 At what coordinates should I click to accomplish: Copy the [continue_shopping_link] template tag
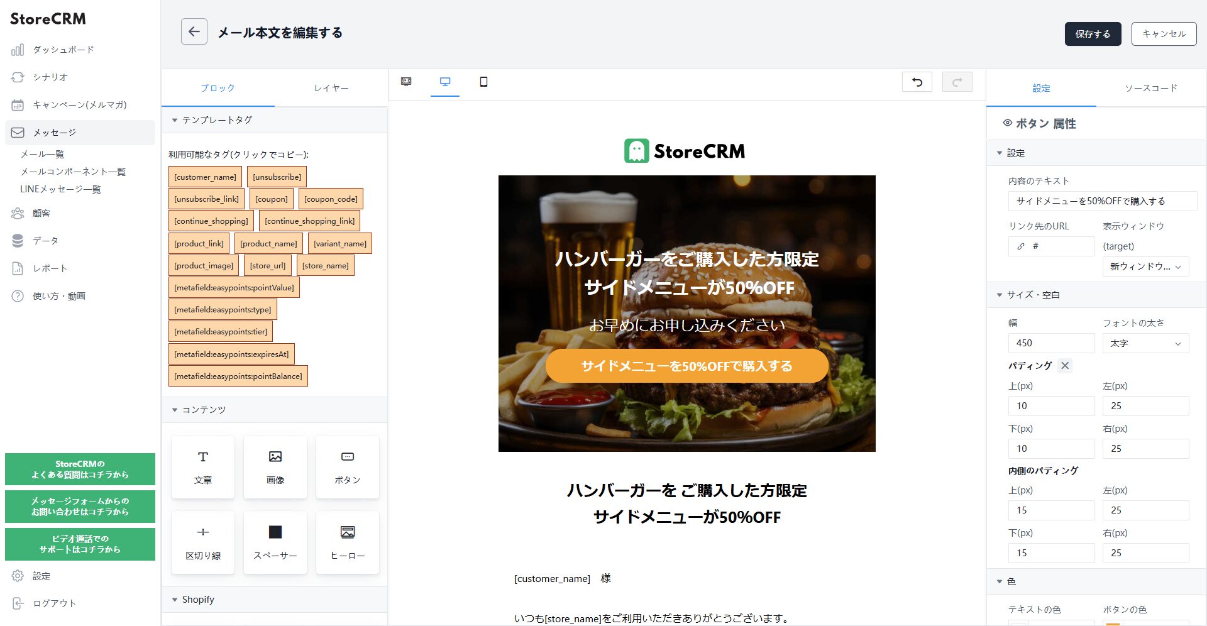[309, 221]
